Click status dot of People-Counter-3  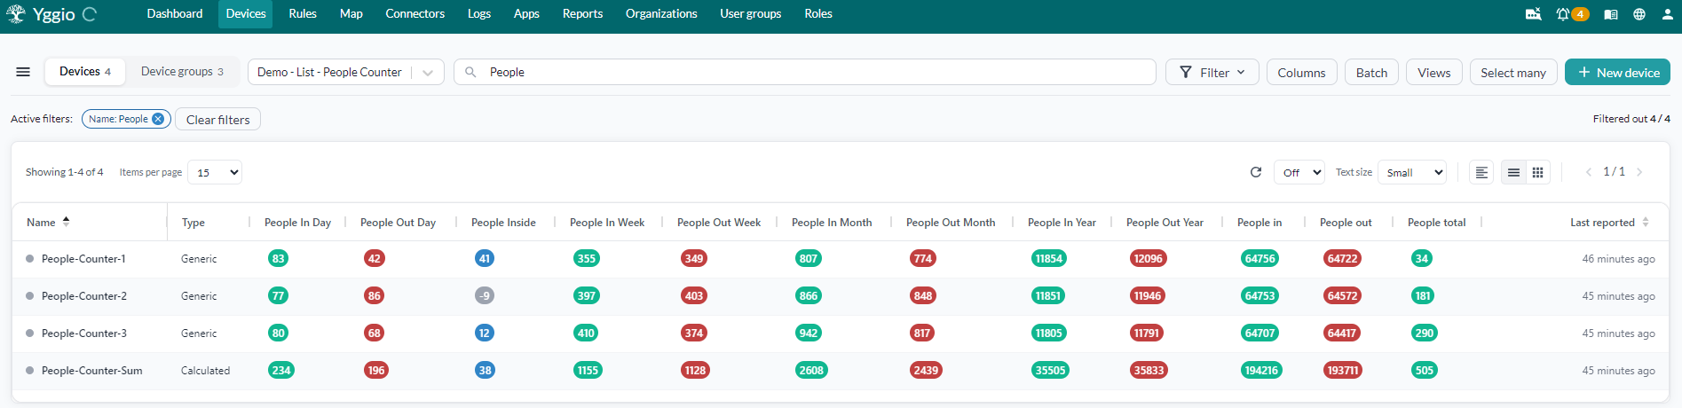pos(29,333)
